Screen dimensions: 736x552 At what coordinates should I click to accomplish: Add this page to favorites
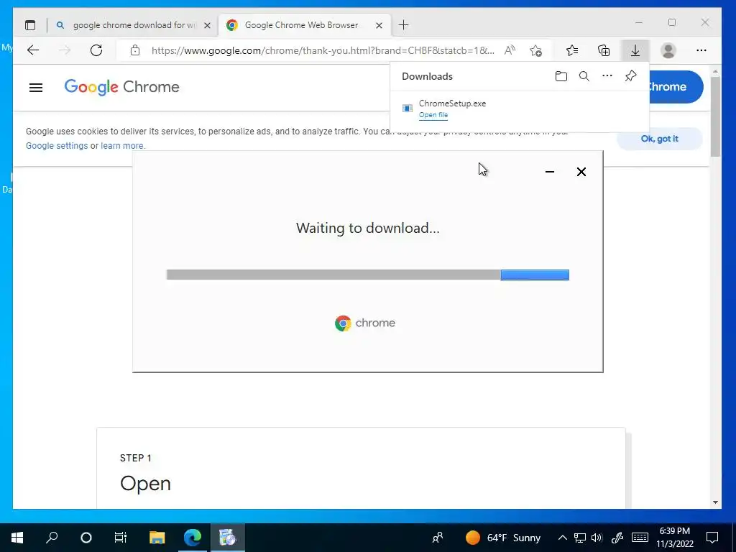[x=535, y=50]
